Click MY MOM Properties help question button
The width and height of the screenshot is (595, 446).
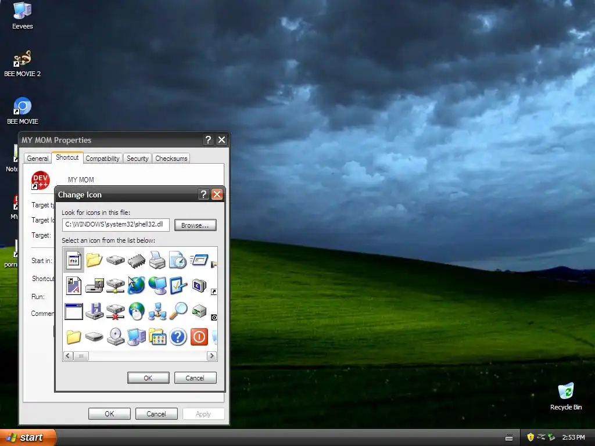coord(208,140)
